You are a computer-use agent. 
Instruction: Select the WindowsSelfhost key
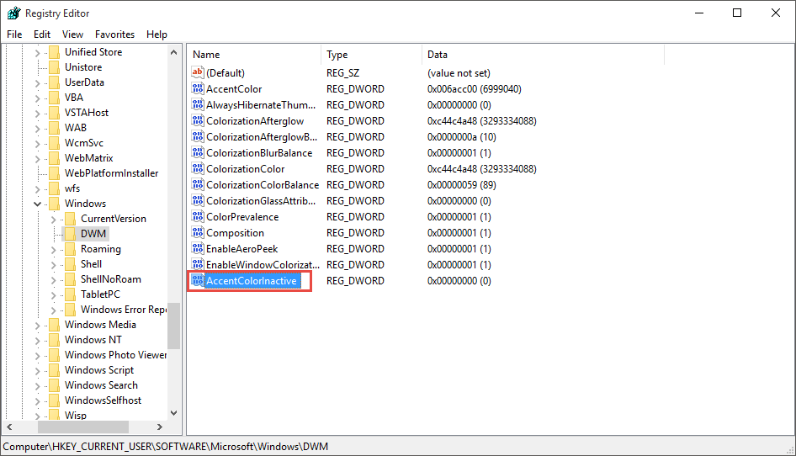[x=103, y=400]
